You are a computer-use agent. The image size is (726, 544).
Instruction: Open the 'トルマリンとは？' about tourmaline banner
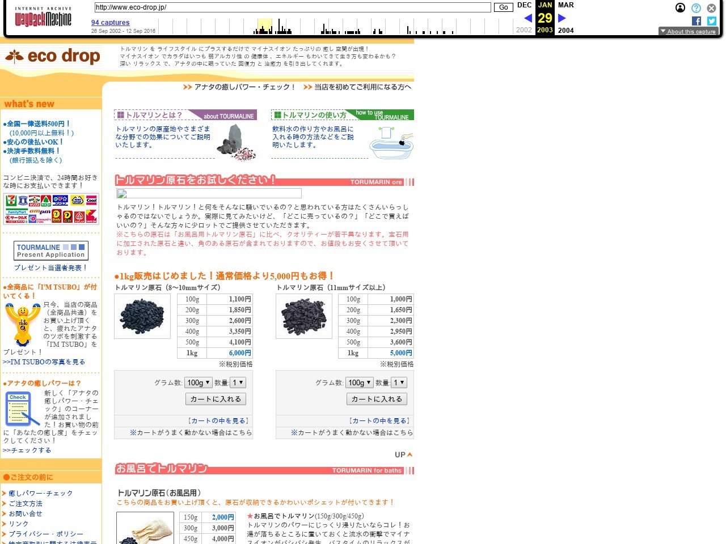coord(185,115)
